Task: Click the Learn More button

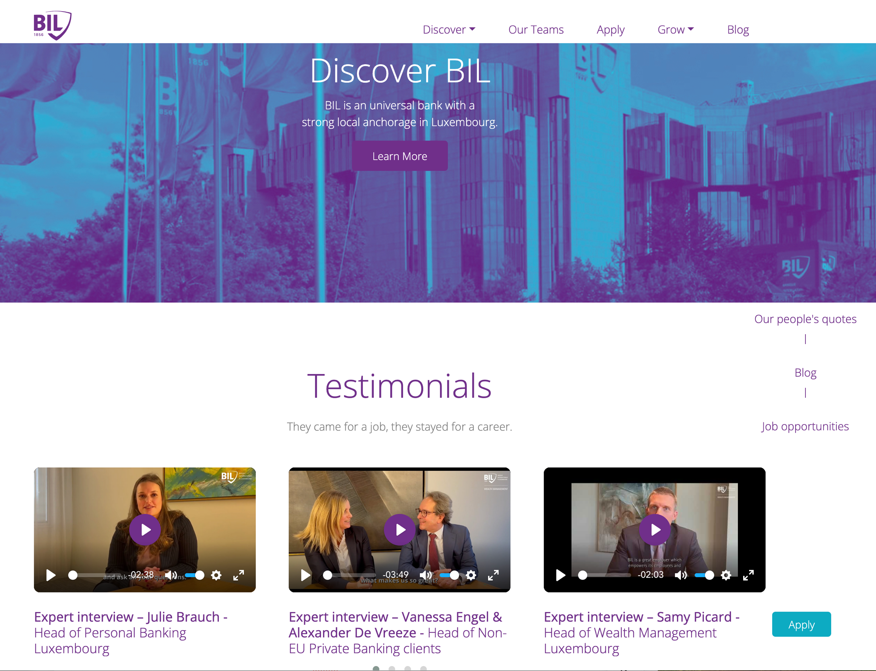Action: [x=400, y=156]
